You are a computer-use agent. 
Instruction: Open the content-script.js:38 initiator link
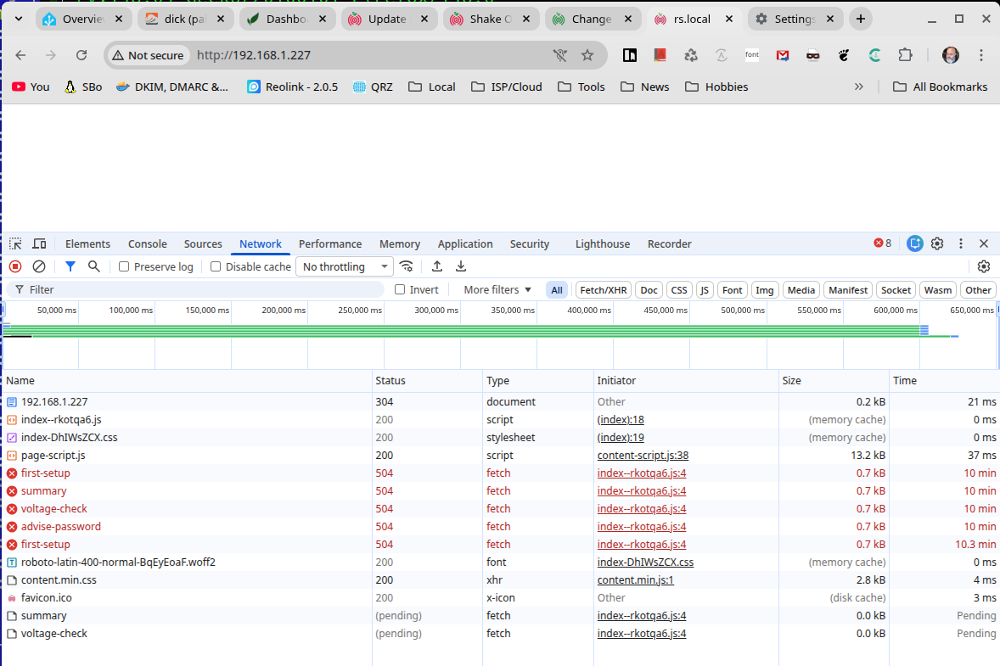click(643, 456)
